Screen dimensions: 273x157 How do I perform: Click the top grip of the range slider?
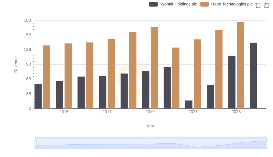coord(151,138)
